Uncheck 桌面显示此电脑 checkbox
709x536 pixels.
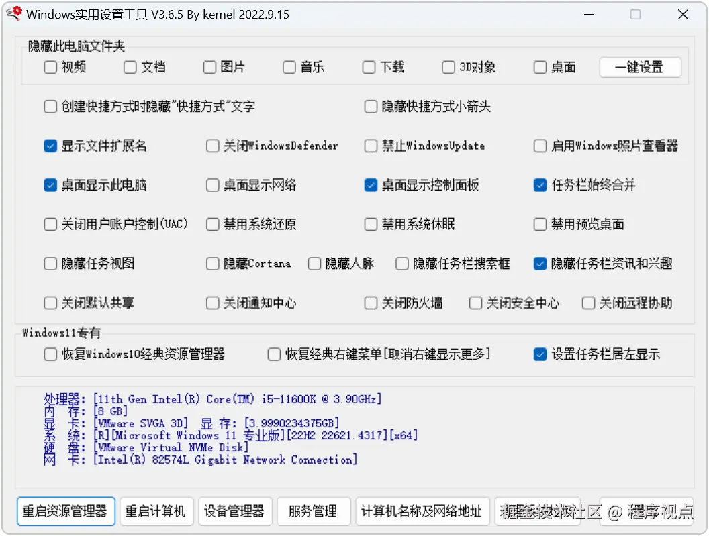click(x=50, y=185)
